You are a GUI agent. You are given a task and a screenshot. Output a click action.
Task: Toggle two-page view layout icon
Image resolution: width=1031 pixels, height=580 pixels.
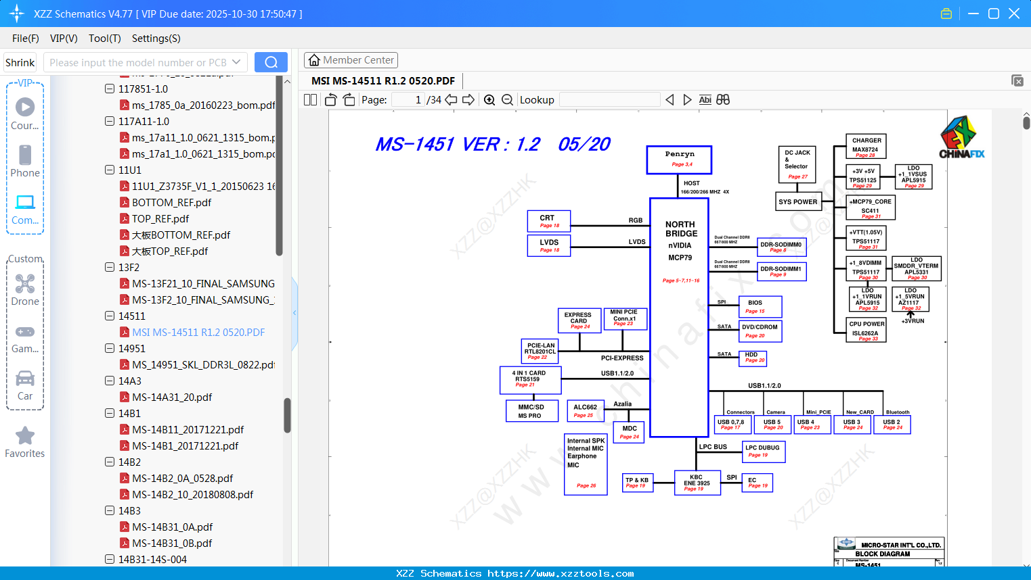(311, 100)
